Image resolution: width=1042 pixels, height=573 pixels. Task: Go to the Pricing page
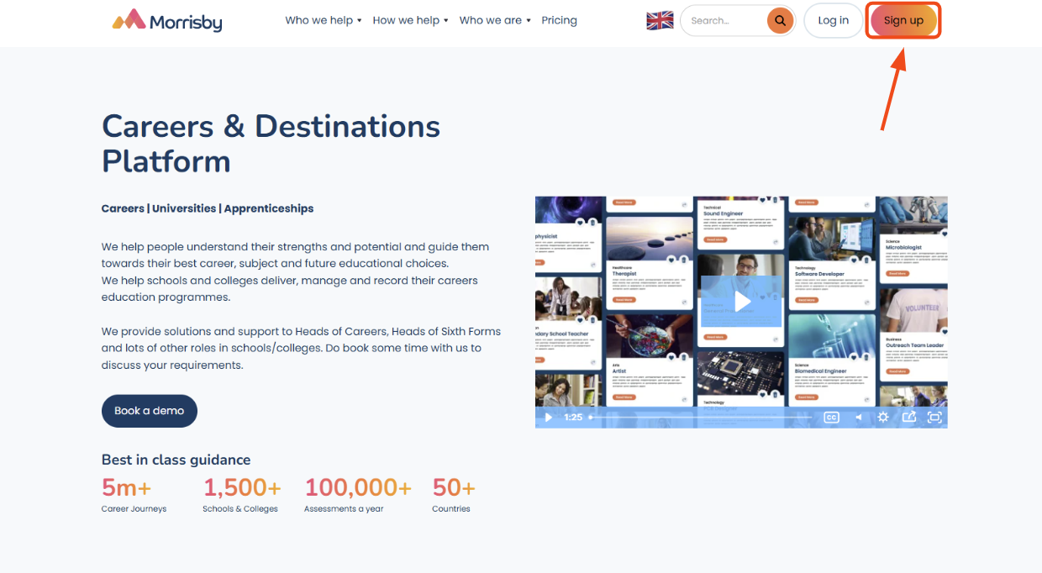[x=560, y=20]
